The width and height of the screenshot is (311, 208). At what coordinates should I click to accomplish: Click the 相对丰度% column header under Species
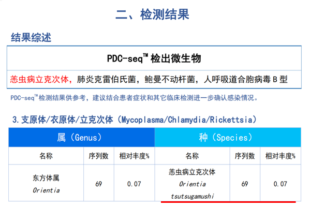click(x=280, y=156)
